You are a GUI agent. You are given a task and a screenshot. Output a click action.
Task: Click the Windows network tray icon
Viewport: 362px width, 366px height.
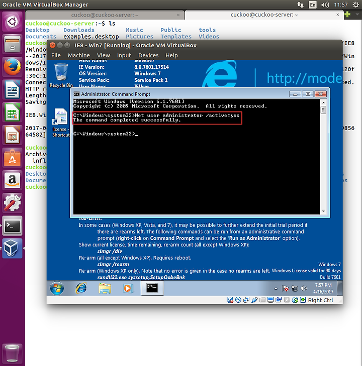point(295,289)
